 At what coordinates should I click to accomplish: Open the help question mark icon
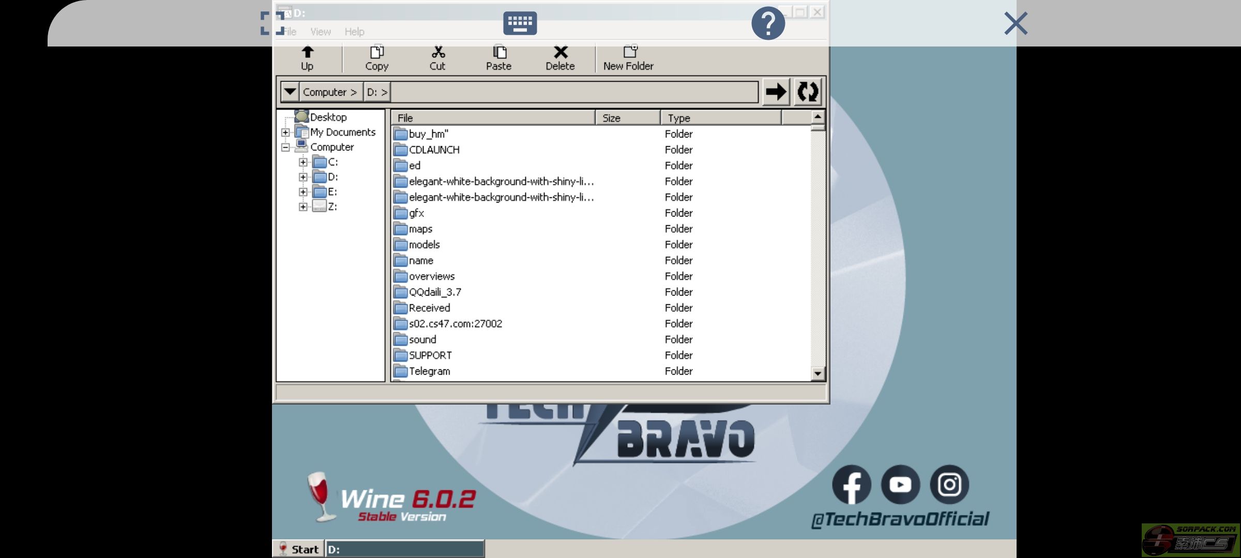coord(768,24)
